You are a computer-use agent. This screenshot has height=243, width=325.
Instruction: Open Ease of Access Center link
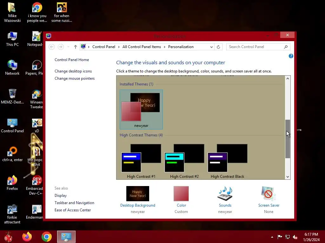73,210
